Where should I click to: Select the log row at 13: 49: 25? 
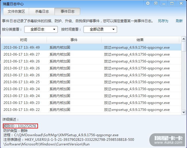[91, 82]
